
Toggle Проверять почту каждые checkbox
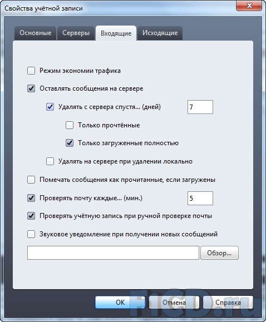pos(31,198)
